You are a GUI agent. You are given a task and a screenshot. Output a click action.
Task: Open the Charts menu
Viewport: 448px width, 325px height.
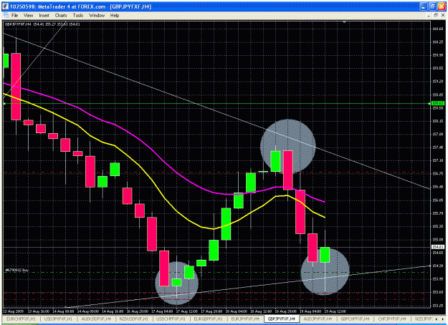pyautogui.click(x=61, y=16)
